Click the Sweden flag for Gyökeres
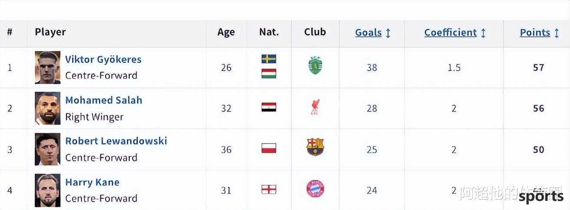The height and width of the screenshot is (210, 570). pyautogui.click(x=269, y=59)
